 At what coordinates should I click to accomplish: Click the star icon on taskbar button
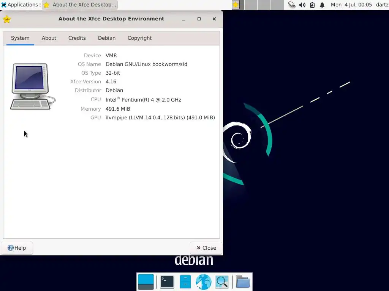46,5
